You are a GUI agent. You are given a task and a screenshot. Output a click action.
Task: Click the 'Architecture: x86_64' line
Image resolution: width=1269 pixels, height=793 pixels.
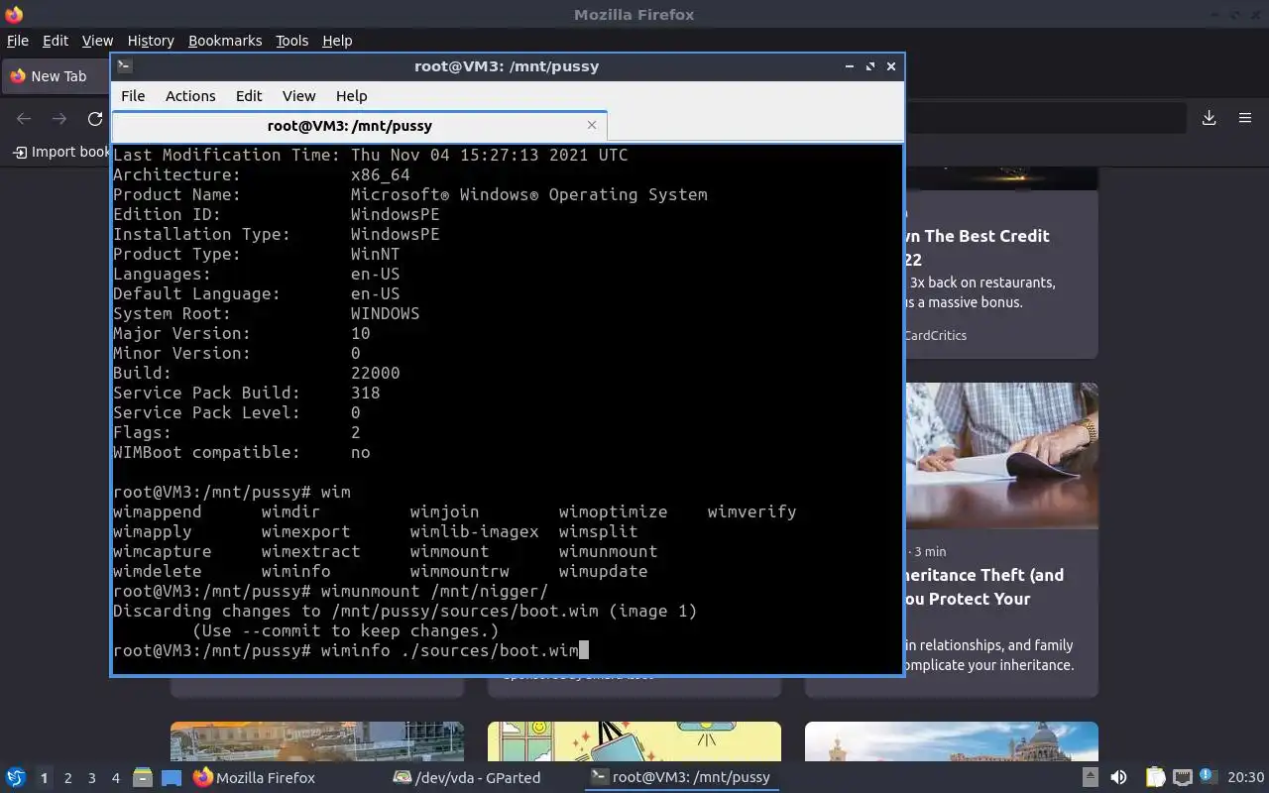262,174
